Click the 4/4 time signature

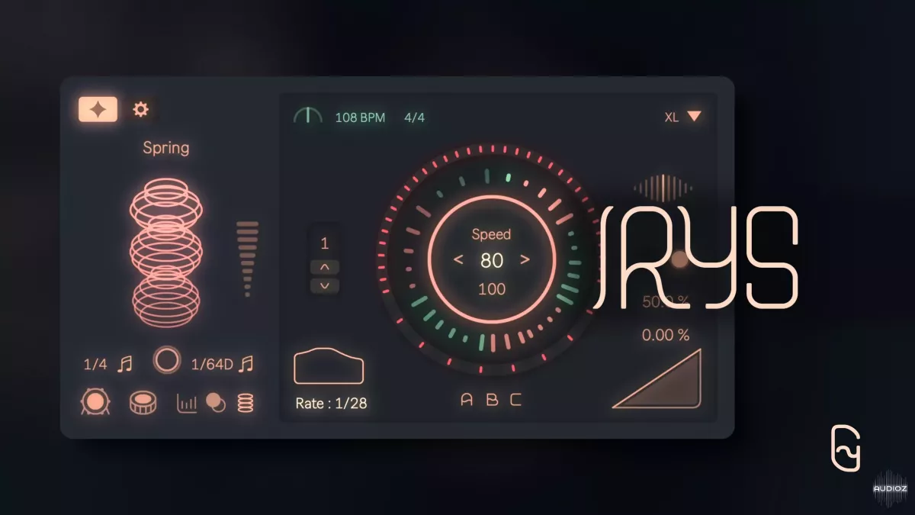click(415, 117)
